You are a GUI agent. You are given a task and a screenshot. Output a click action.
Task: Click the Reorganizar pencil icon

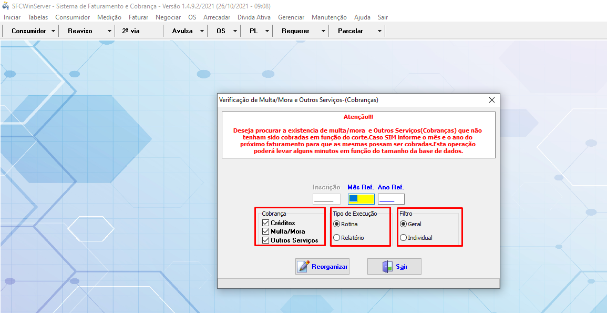click(x=304, y=267)
